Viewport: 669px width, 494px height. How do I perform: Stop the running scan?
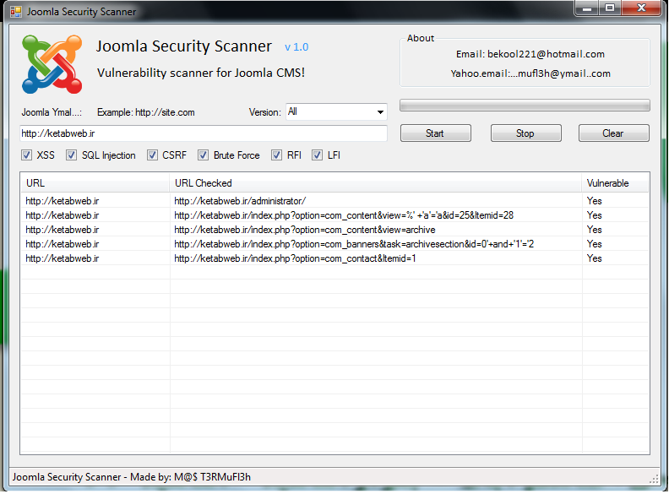click(525, 133)
